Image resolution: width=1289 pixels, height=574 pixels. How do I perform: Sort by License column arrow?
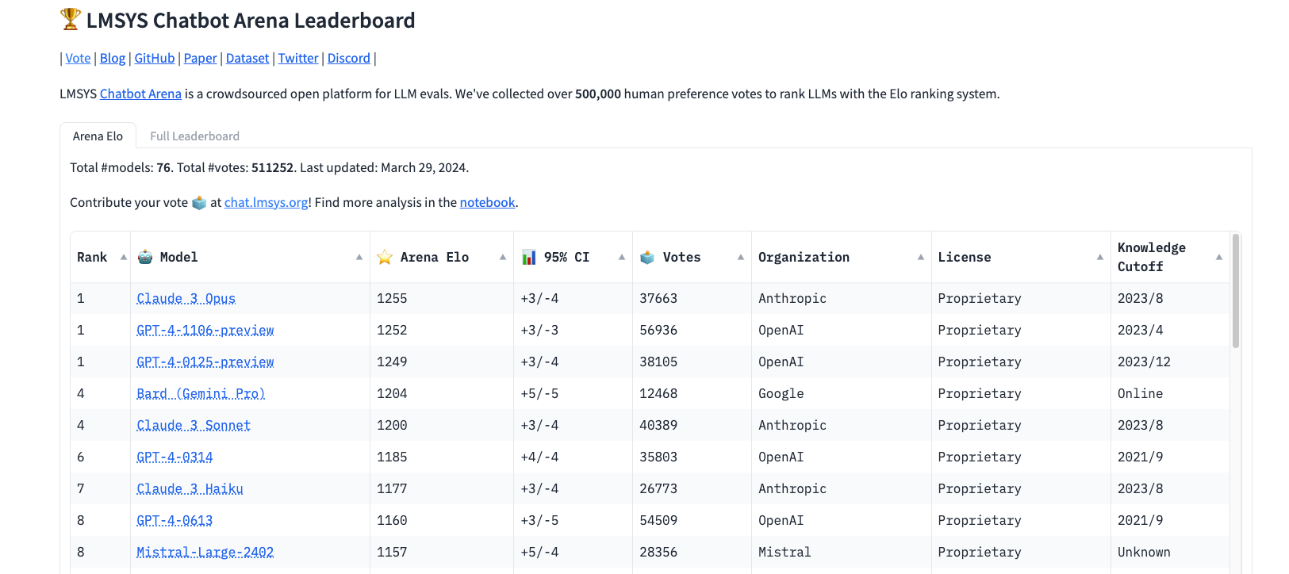1099,257
